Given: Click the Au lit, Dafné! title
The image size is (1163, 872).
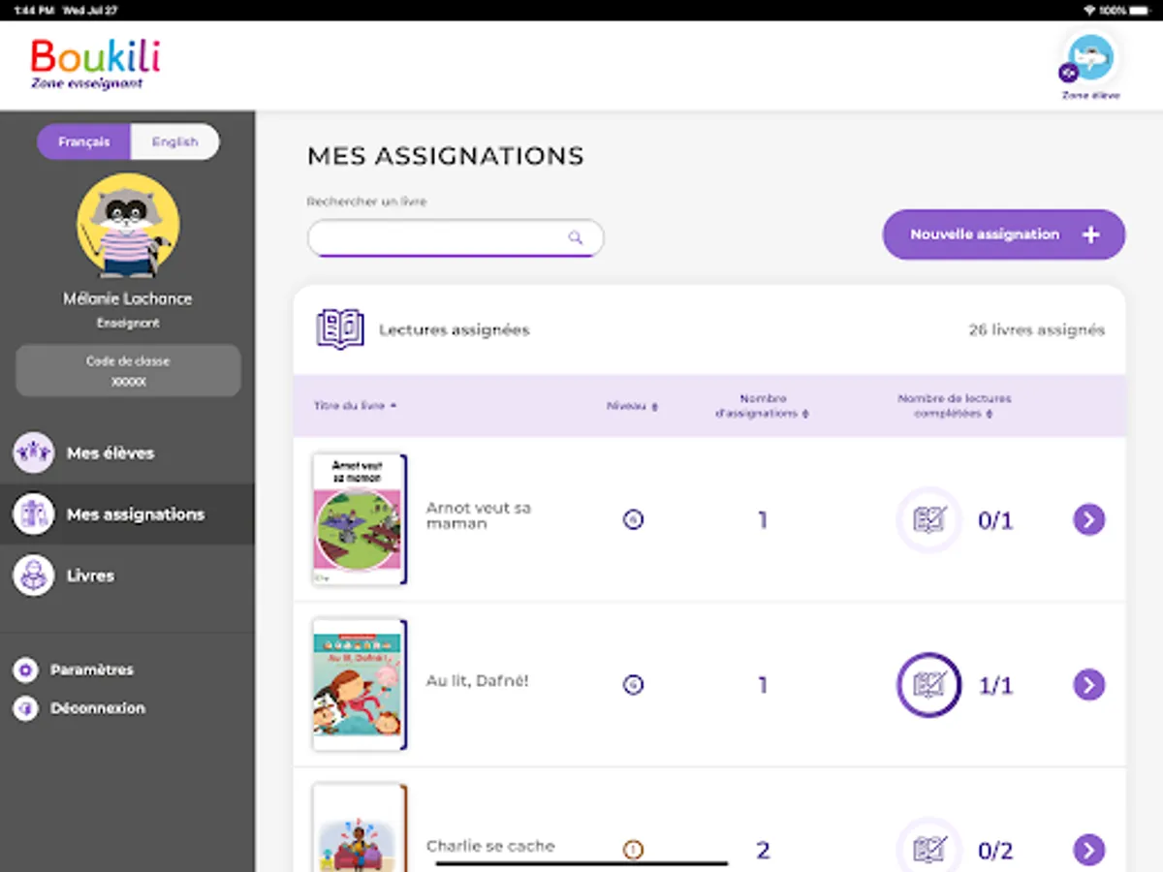Looking at the screenshot, I should click(x=478, y=681).
